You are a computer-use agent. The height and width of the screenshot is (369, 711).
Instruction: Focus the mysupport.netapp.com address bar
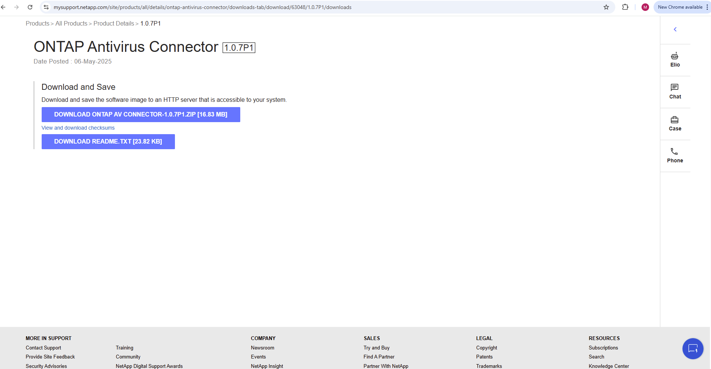pos(327,7)
